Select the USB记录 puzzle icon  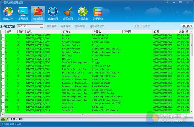click(x=38, y=14)
